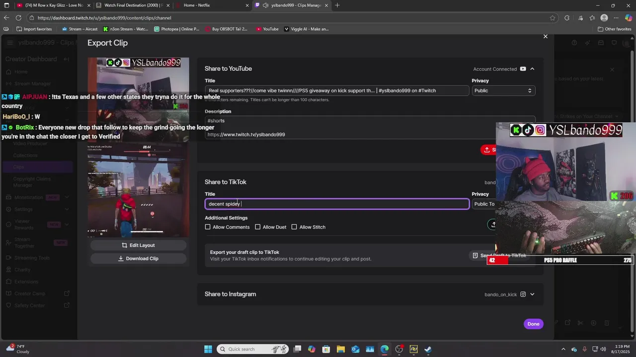Click the TikTok title field with 'decent spidey'
This screenshot has height=357, width=636.
(337, 204)
